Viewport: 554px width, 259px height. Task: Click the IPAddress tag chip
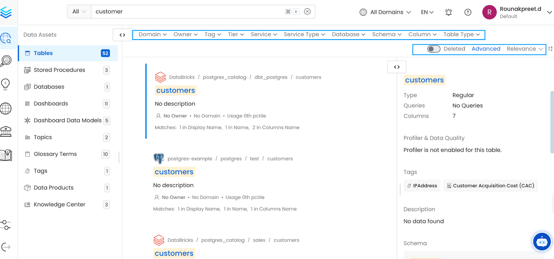pos(422,186)
